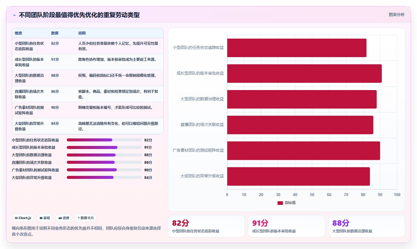Click the footer paragraph starting 横向条形图用于说明
The height and width of the screenshot is (249, 417).
(86, 231)
